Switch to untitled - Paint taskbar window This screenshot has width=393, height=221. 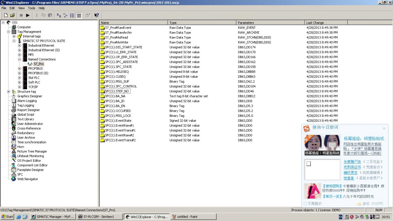(x=193, y=217)
